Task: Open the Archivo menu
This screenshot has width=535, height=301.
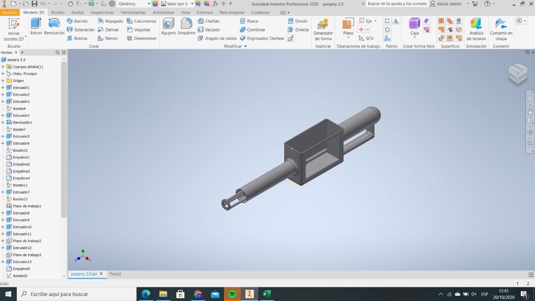Action: (x=9, y=13)
